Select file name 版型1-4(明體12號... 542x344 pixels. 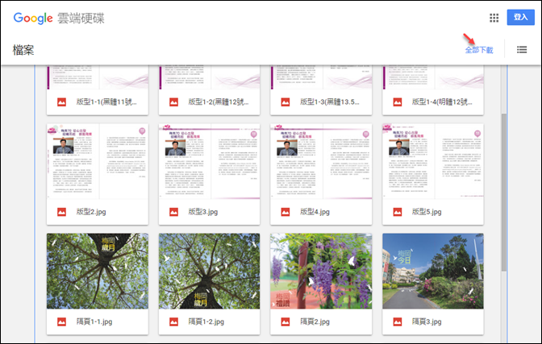(442, 102)
